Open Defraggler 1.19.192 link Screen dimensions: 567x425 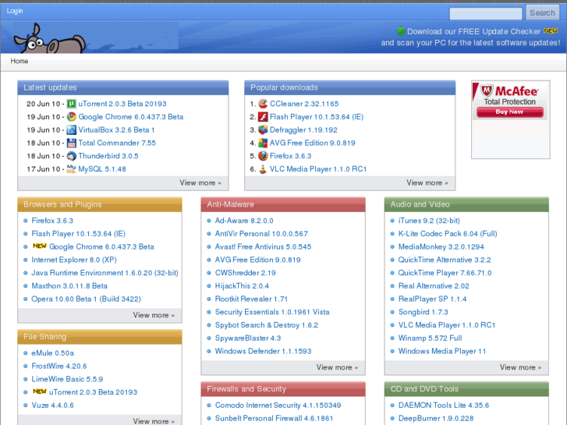(303, 130)
